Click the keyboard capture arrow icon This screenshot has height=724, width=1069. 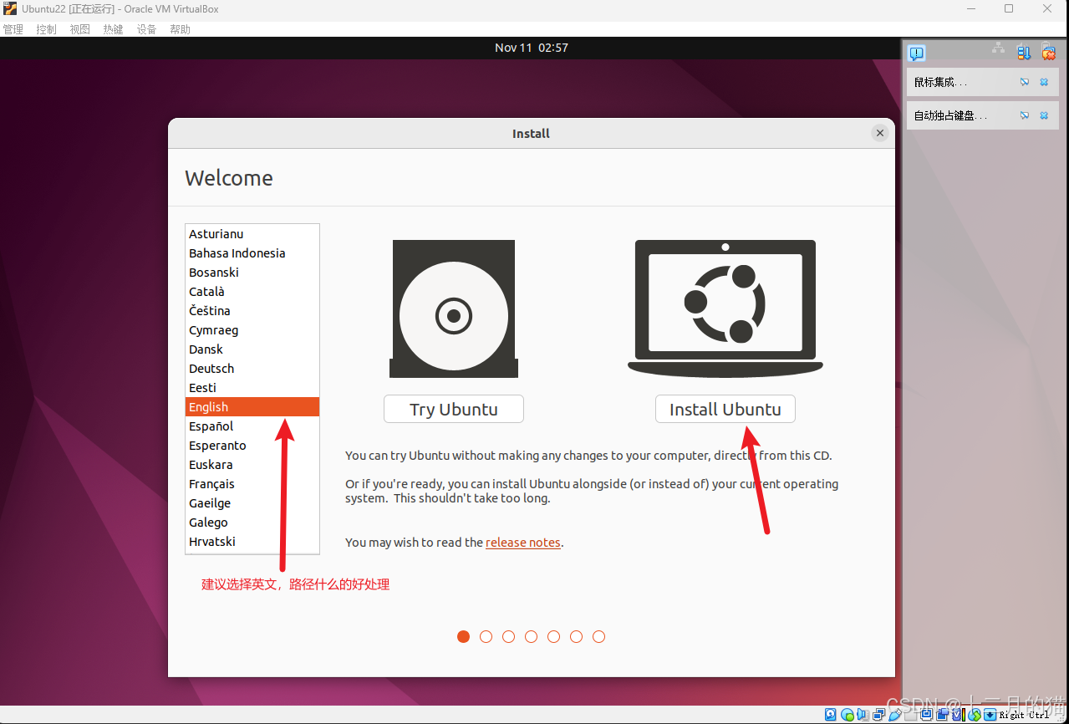click(990, 715)
